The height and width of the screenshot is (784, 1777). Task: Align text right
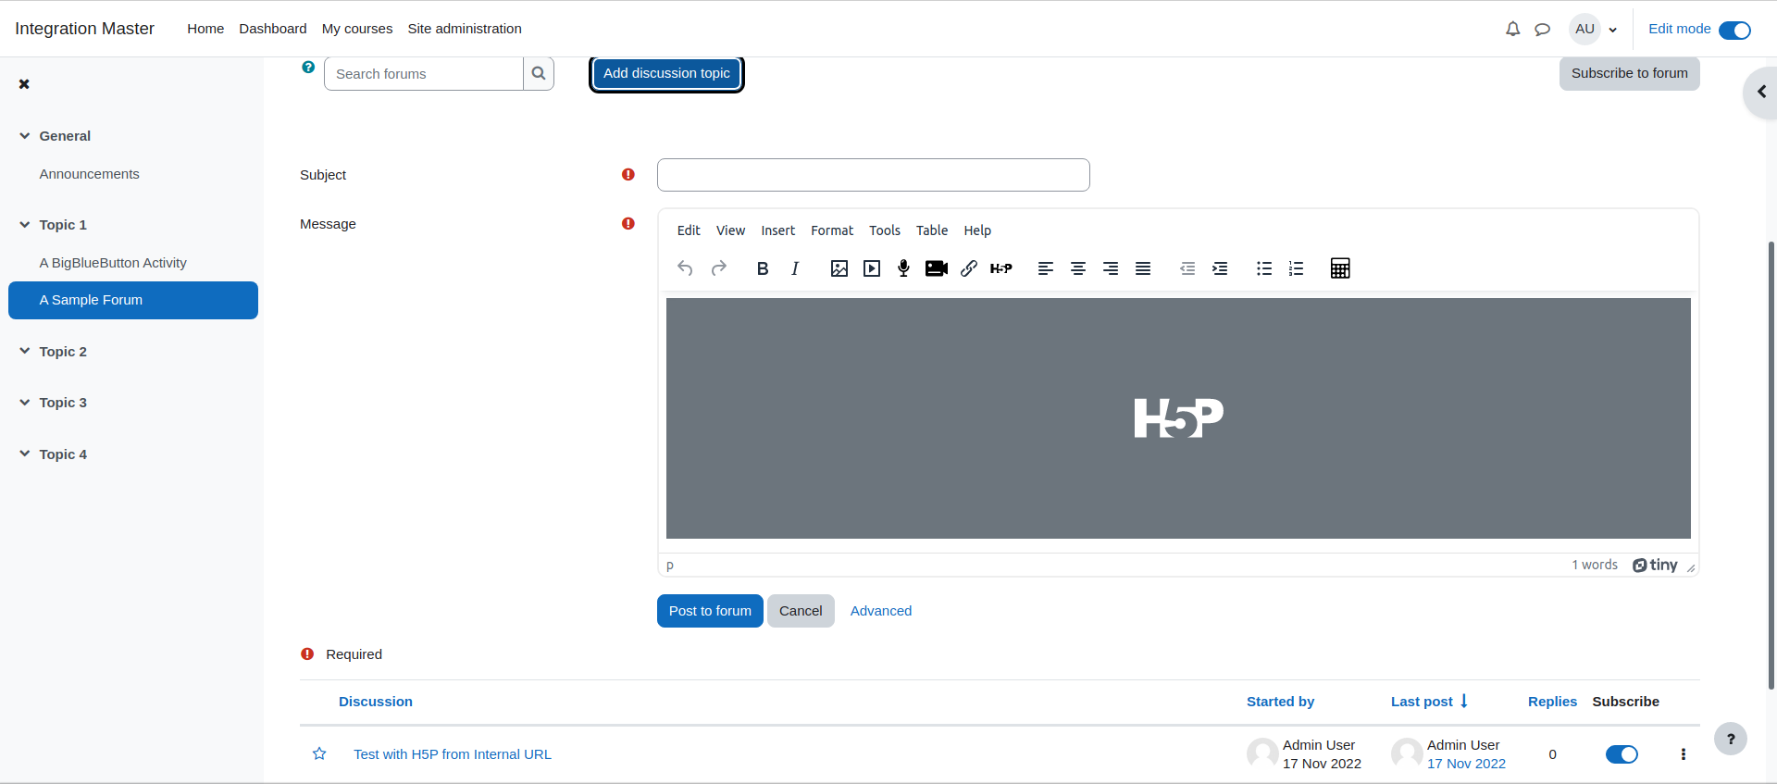pos(1111,268)
